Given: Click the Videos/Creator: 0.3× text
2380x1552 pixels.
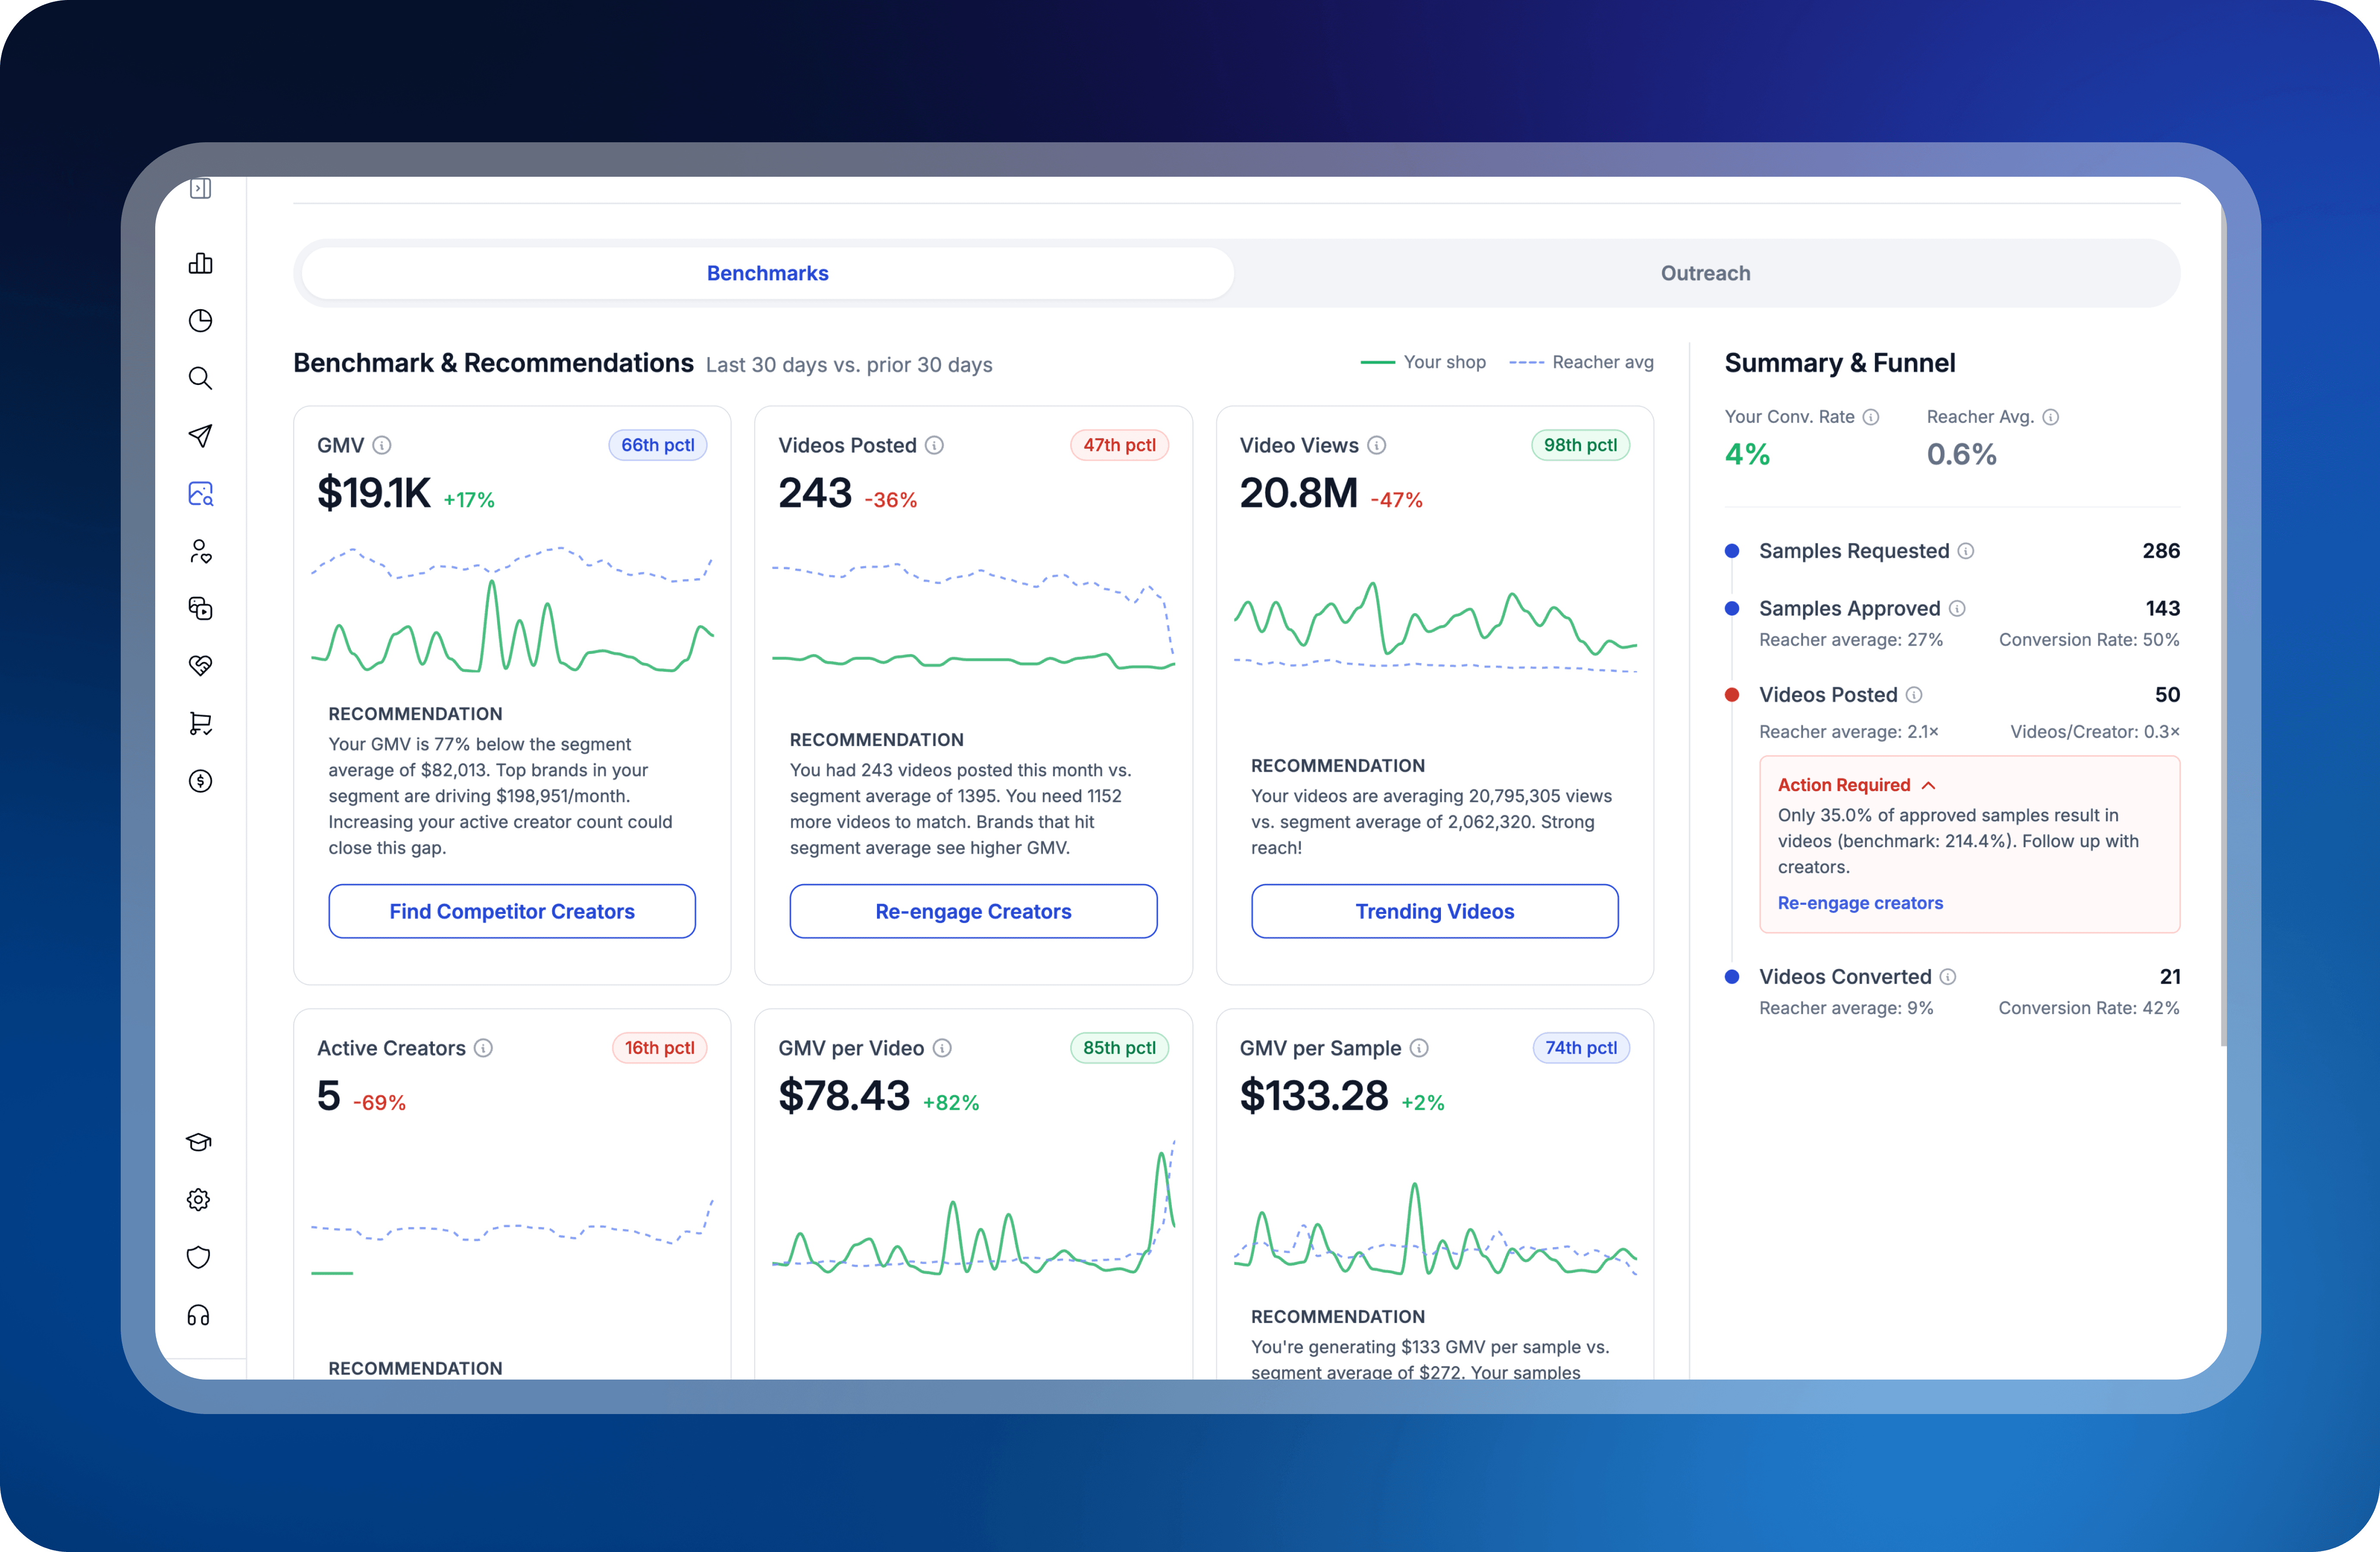Looking at the screenshot, I should [x=2095, y=732].
